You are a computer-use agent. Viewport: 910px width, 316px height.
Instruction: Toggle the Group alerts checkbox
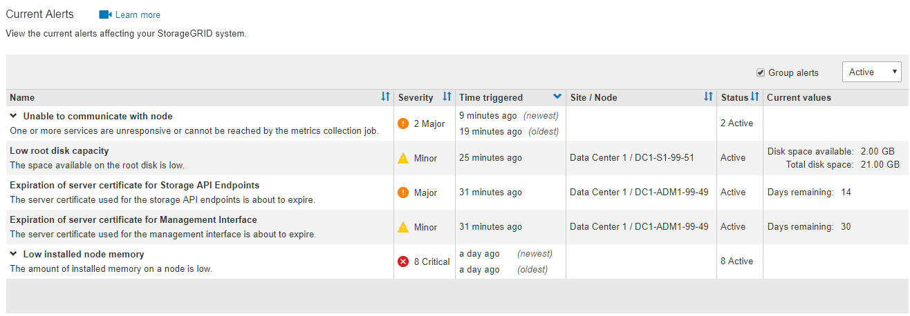point(761,72)
